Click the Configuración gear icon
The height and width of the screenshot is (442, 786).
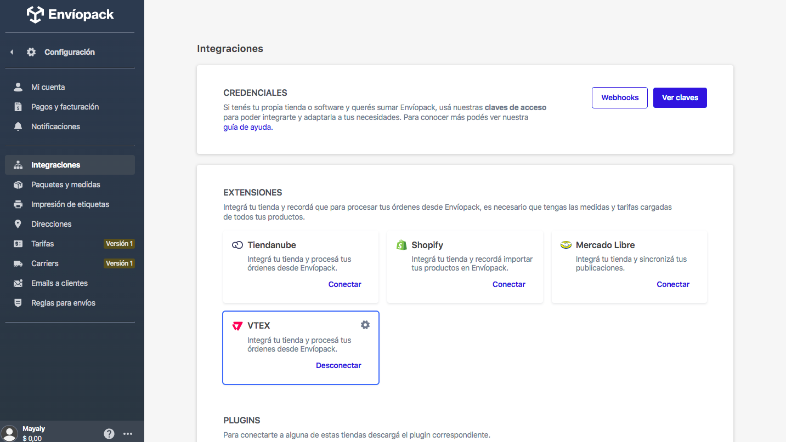[x=31, y=52]
